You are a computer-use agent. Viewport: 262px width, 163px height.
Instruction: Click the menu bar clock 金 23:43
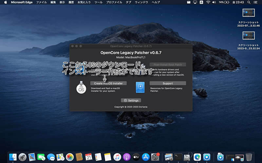[x=238, y=2]
